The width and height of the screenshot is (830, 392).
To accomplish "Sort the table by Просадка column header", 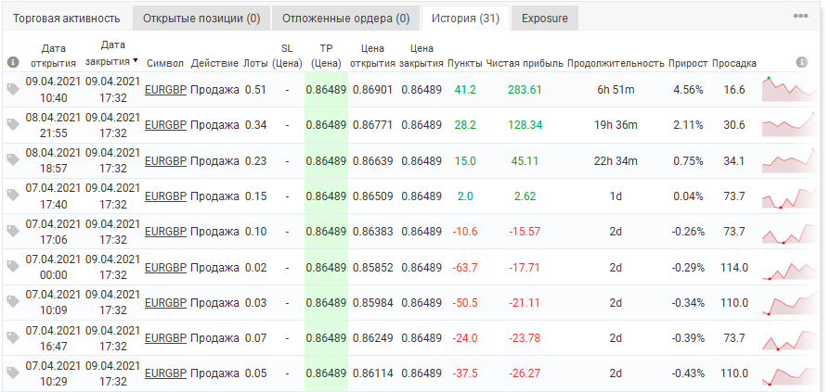I will (x=733, y=63).
